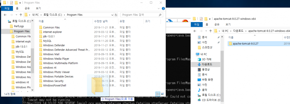Select 음악 in navigation pane
Image resolution: width=290 pixels, height=104 pixels.
(202, 90)
